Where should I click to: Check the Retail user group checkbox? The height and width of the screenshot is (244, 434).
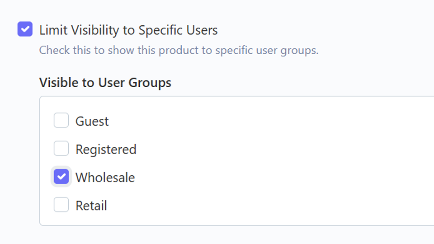tap(61, 205)
